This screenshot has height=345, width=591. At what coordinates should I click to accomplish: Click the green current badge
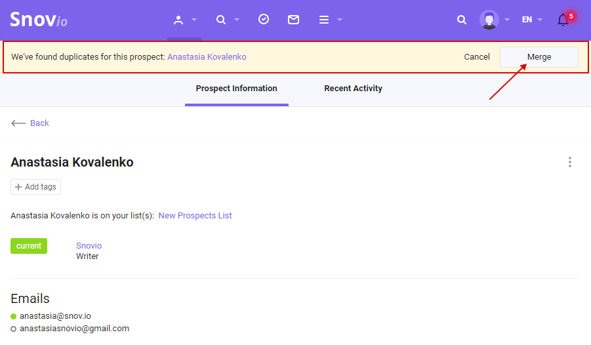point(29,246)
